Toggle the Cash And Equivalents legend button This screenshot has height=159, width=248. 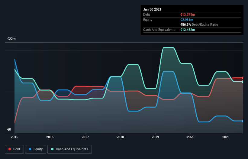pyautogui.click(x=69, y=149)
